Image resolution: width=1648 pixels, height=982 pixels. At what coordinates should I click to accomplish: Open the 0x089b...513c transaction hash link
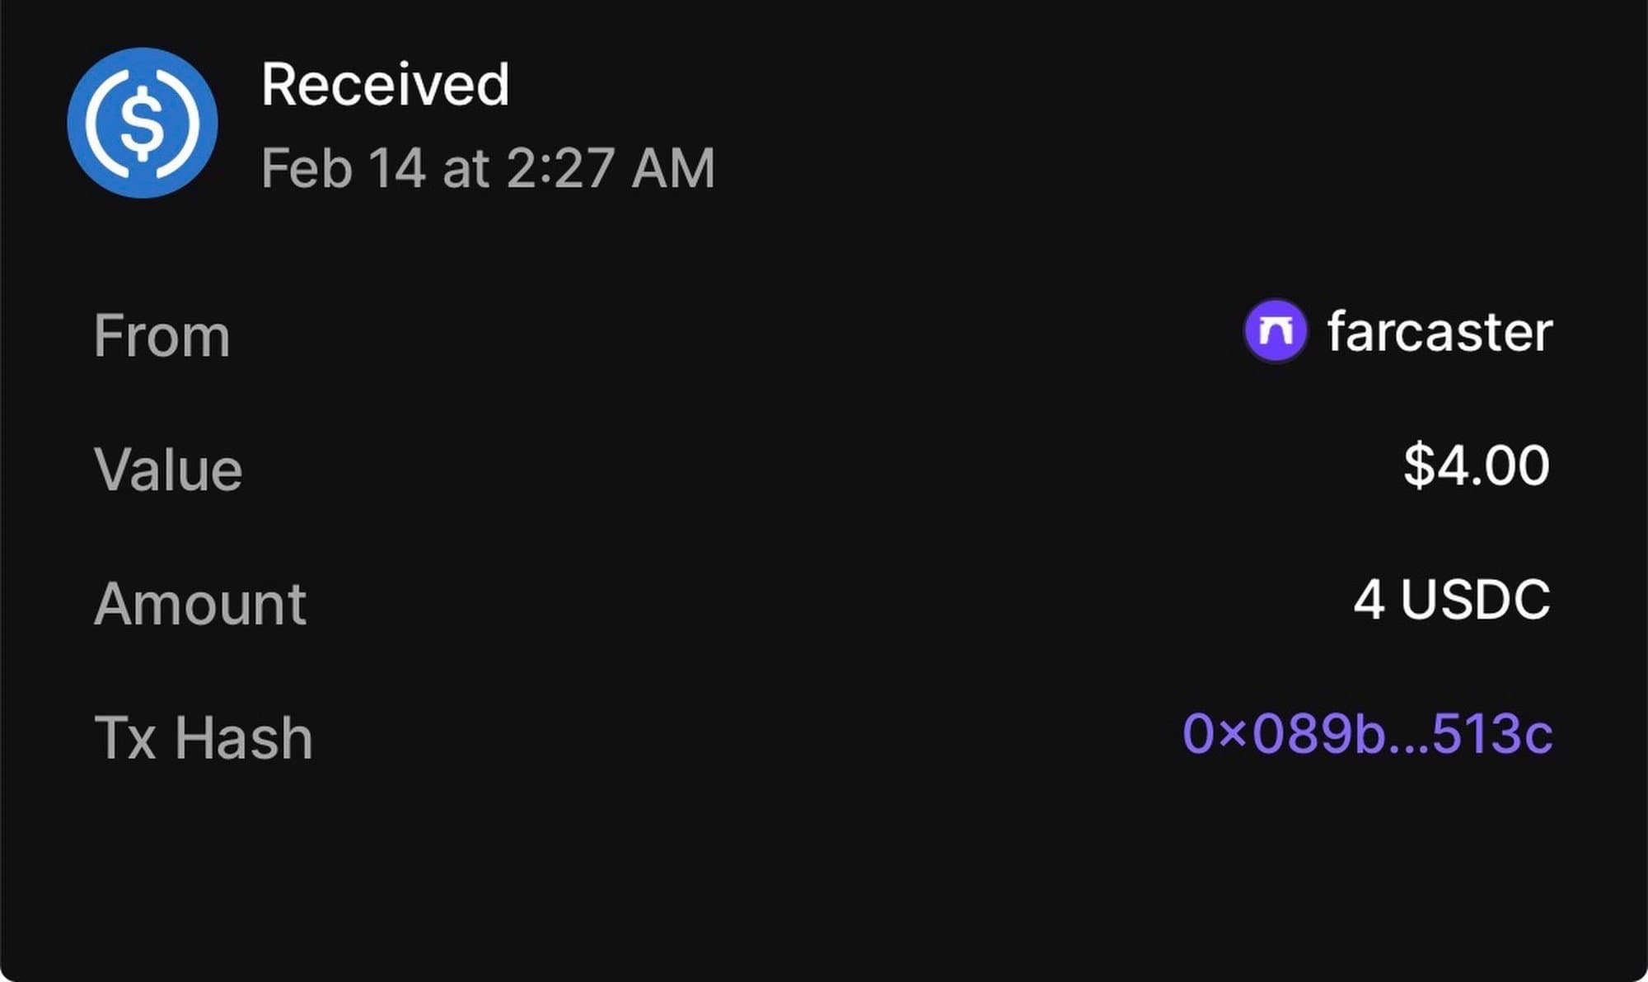point(1367,733)
